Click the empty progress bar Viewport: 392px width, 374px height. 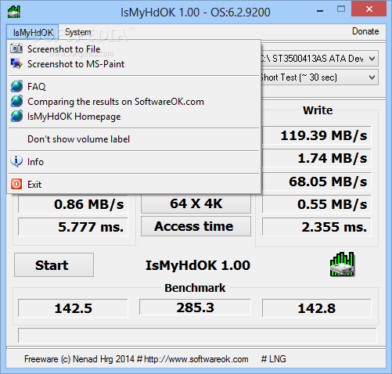tap(197, 335)
